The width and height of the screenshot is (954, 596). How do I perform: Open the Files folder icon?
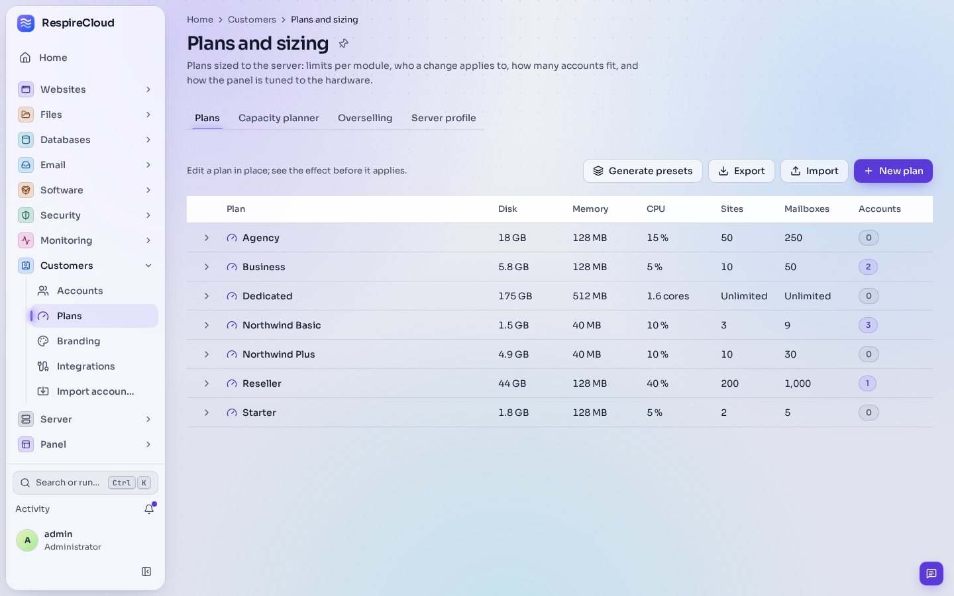tap(26, 115)
